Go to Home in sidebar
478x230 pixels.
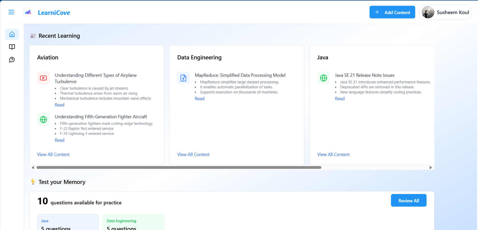(x=12, y=34)
